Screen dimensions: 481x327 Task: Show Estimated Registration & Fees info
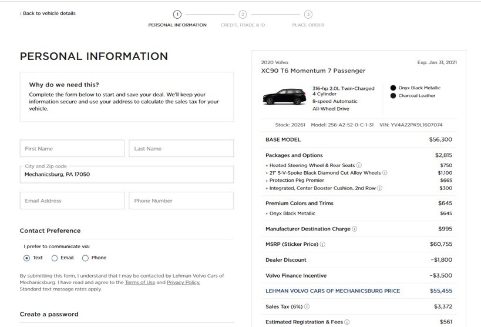pyautogui.click(x=347, y=322)
